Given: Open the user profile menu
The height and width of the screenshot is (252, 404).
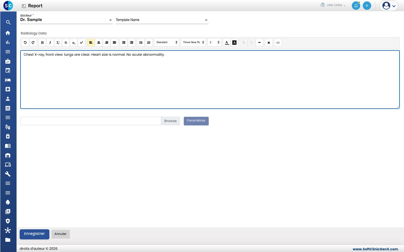Looking at the screenshot, I should click(389, 6).
